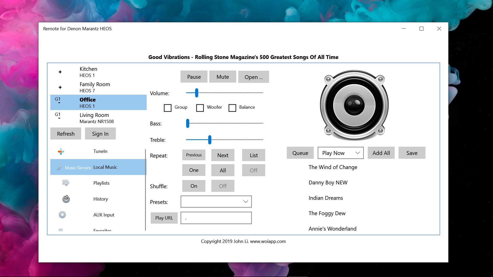493x277 pixels.
Task: Toggle the Woofer checkbox on
Action: [x=200, y=107]
